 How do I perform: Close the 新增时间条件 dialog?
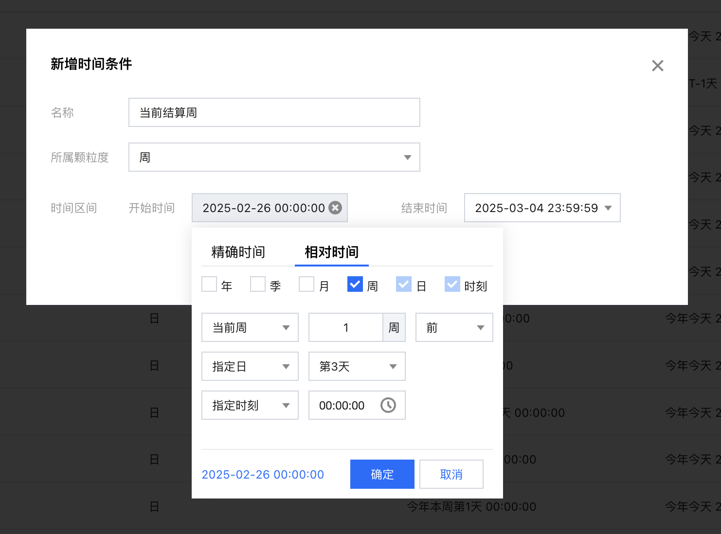657,66
